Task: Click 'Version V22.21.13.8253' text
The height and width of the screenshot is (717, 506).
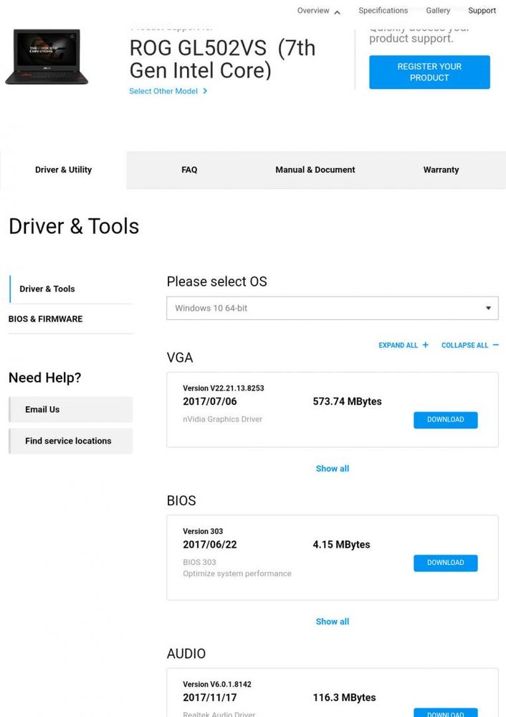Action: (224, 388)
